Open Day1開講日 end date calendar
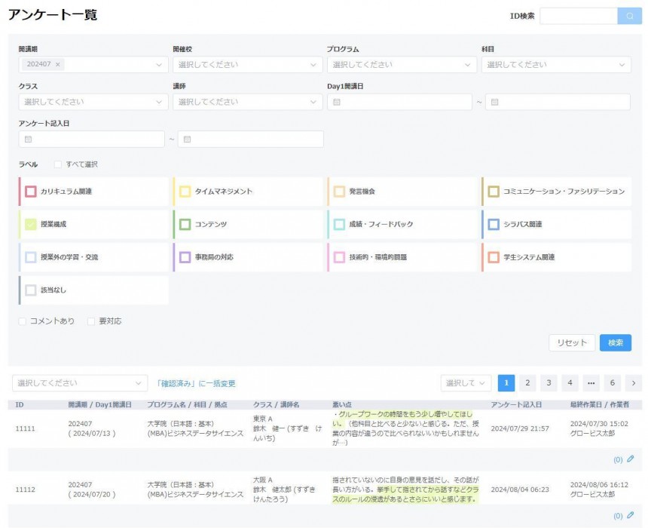This screenshot has height=528, width=648. coord(495,102)
